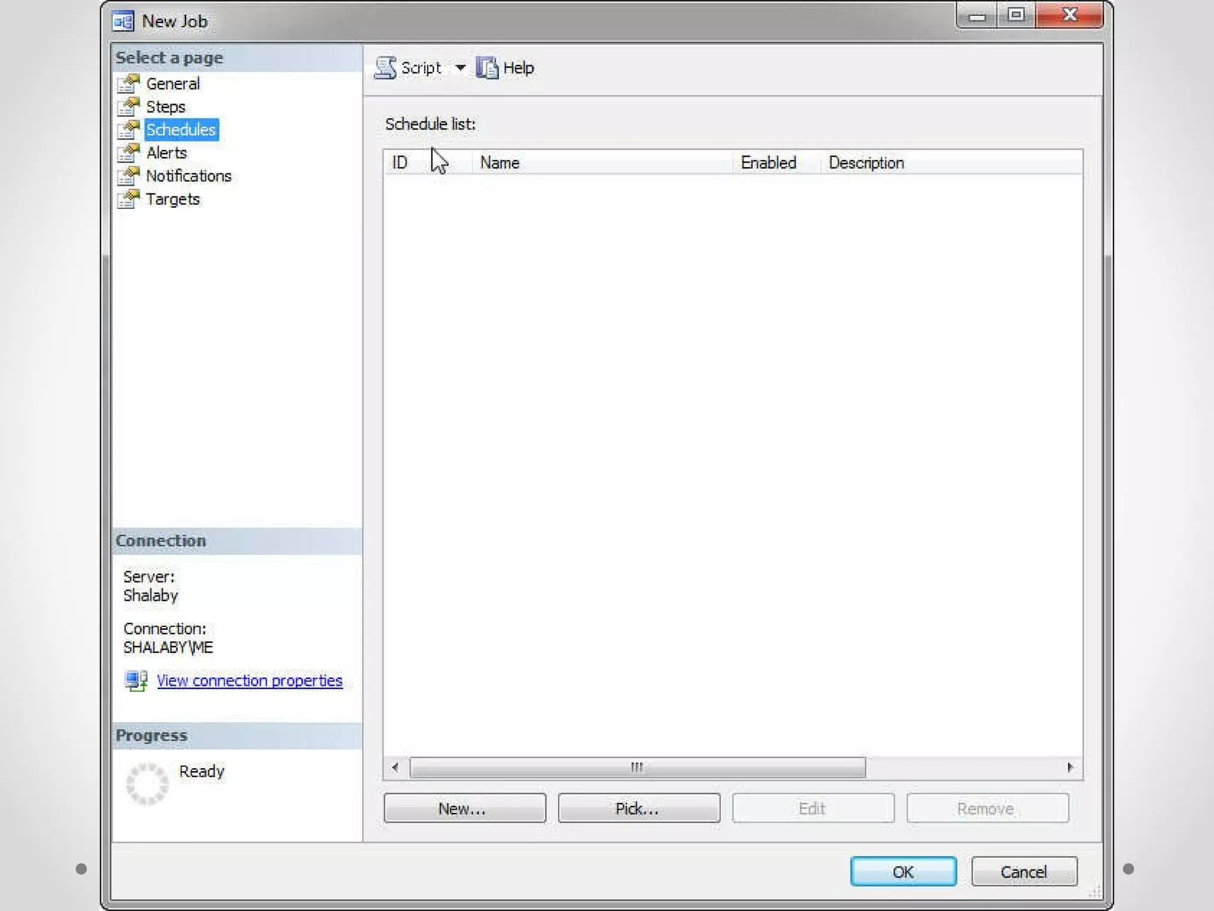Cancel the New Job dialog
Screen dimensions: 1214x911
point(1024,871)
